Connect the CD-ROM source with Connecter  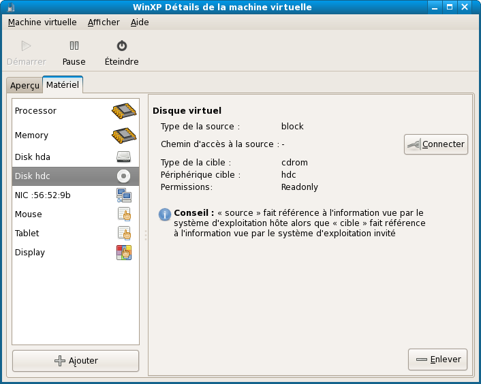click(436, 144)
